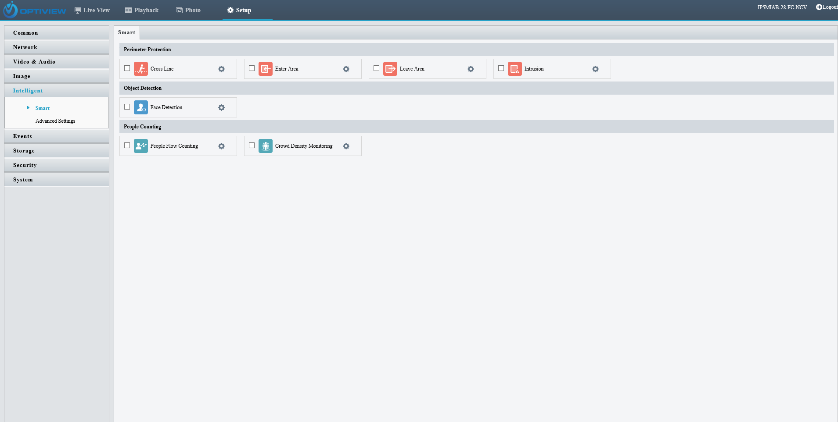
Task: Open settings gear for Cross Line
Action: (x=221, y=69)
